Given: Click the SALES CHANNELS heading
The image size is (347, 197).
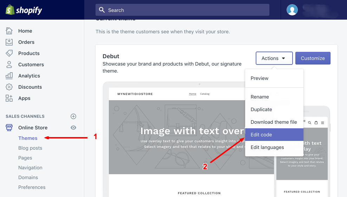Looking at the screenshot, I should [25, 116].
